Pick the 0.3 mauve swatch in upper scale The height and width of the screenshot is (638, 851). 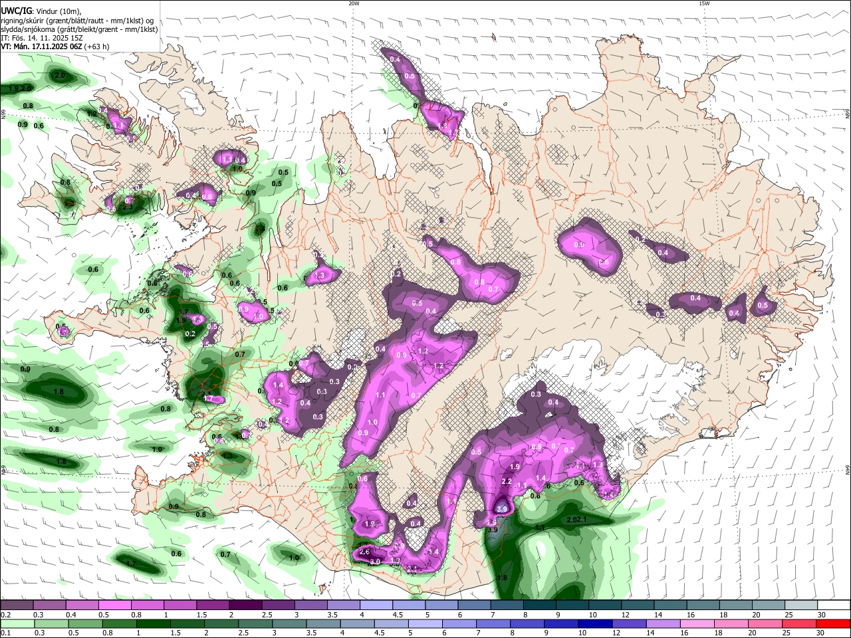(x=49, y=605)
